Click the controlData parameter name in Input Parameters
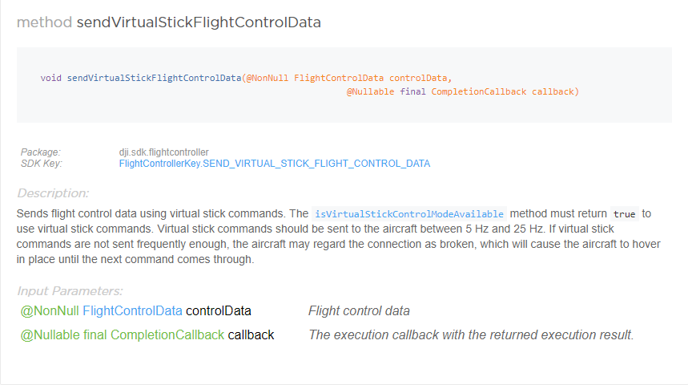This screenshot has width=688, height=385. tap(218, 311)
